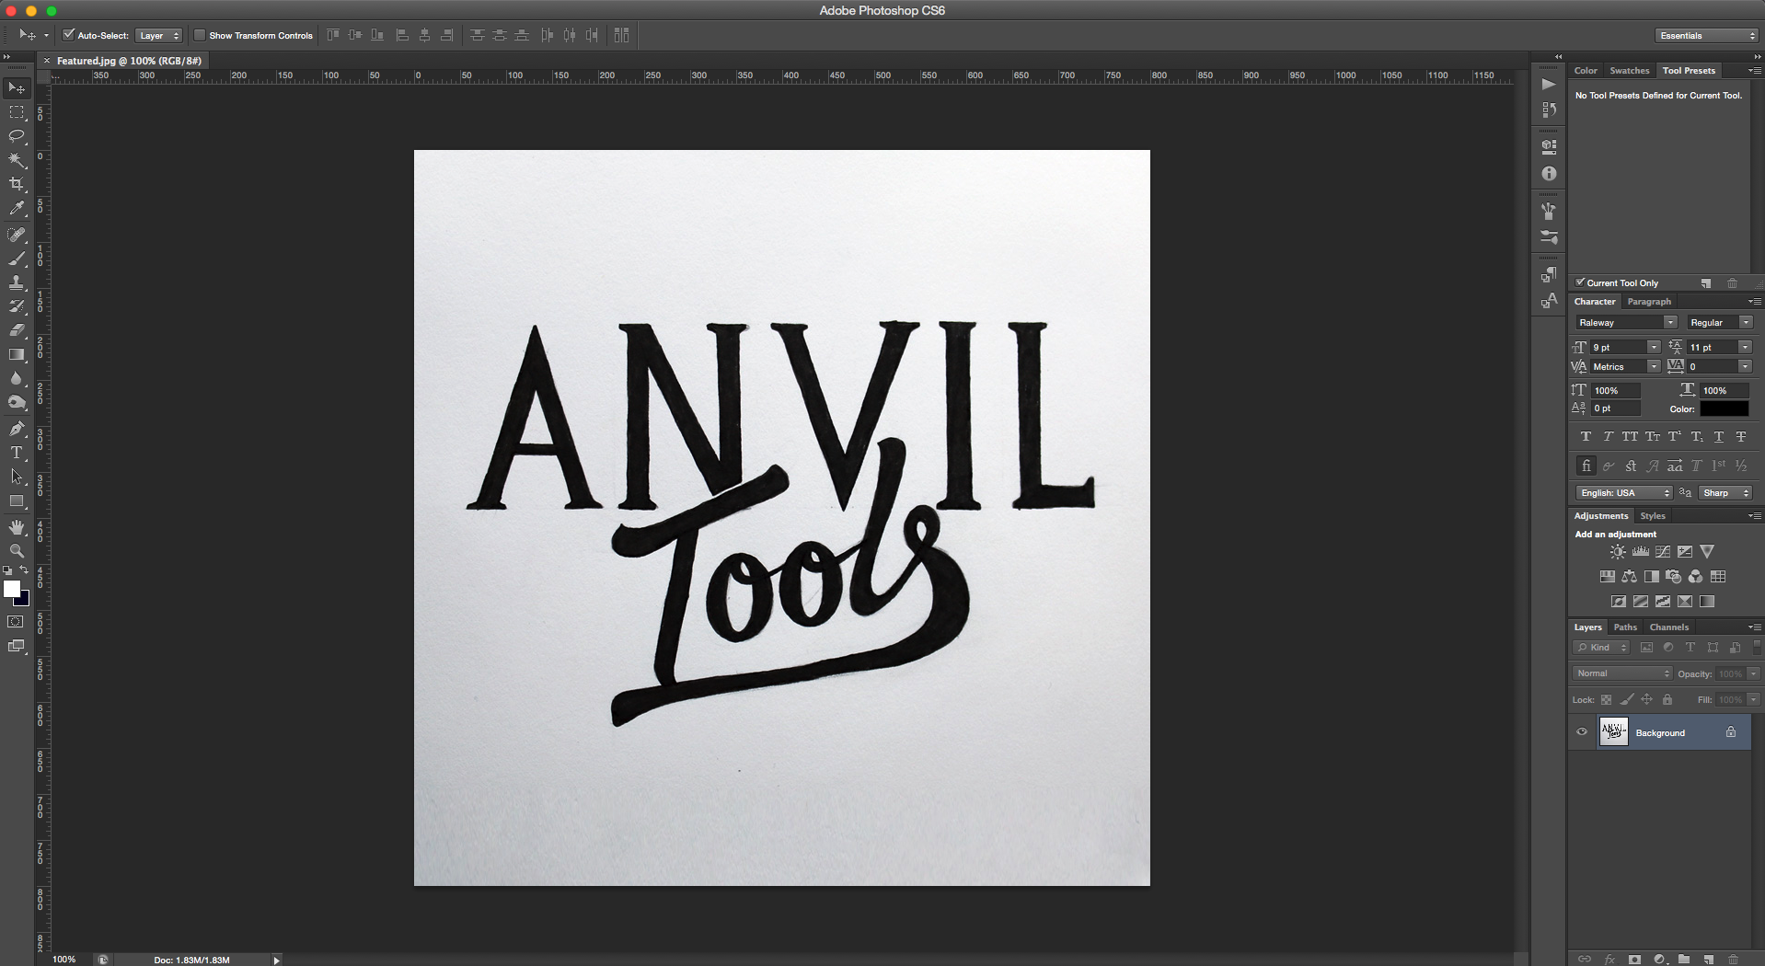Enable Show Transform Controls checkbox
This screenshot has height=966, width=1765.
click(199, 35)
